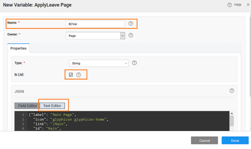Toggle the Is List checkbox
Viewport: 251px width, 149px height.
[71, 75]
